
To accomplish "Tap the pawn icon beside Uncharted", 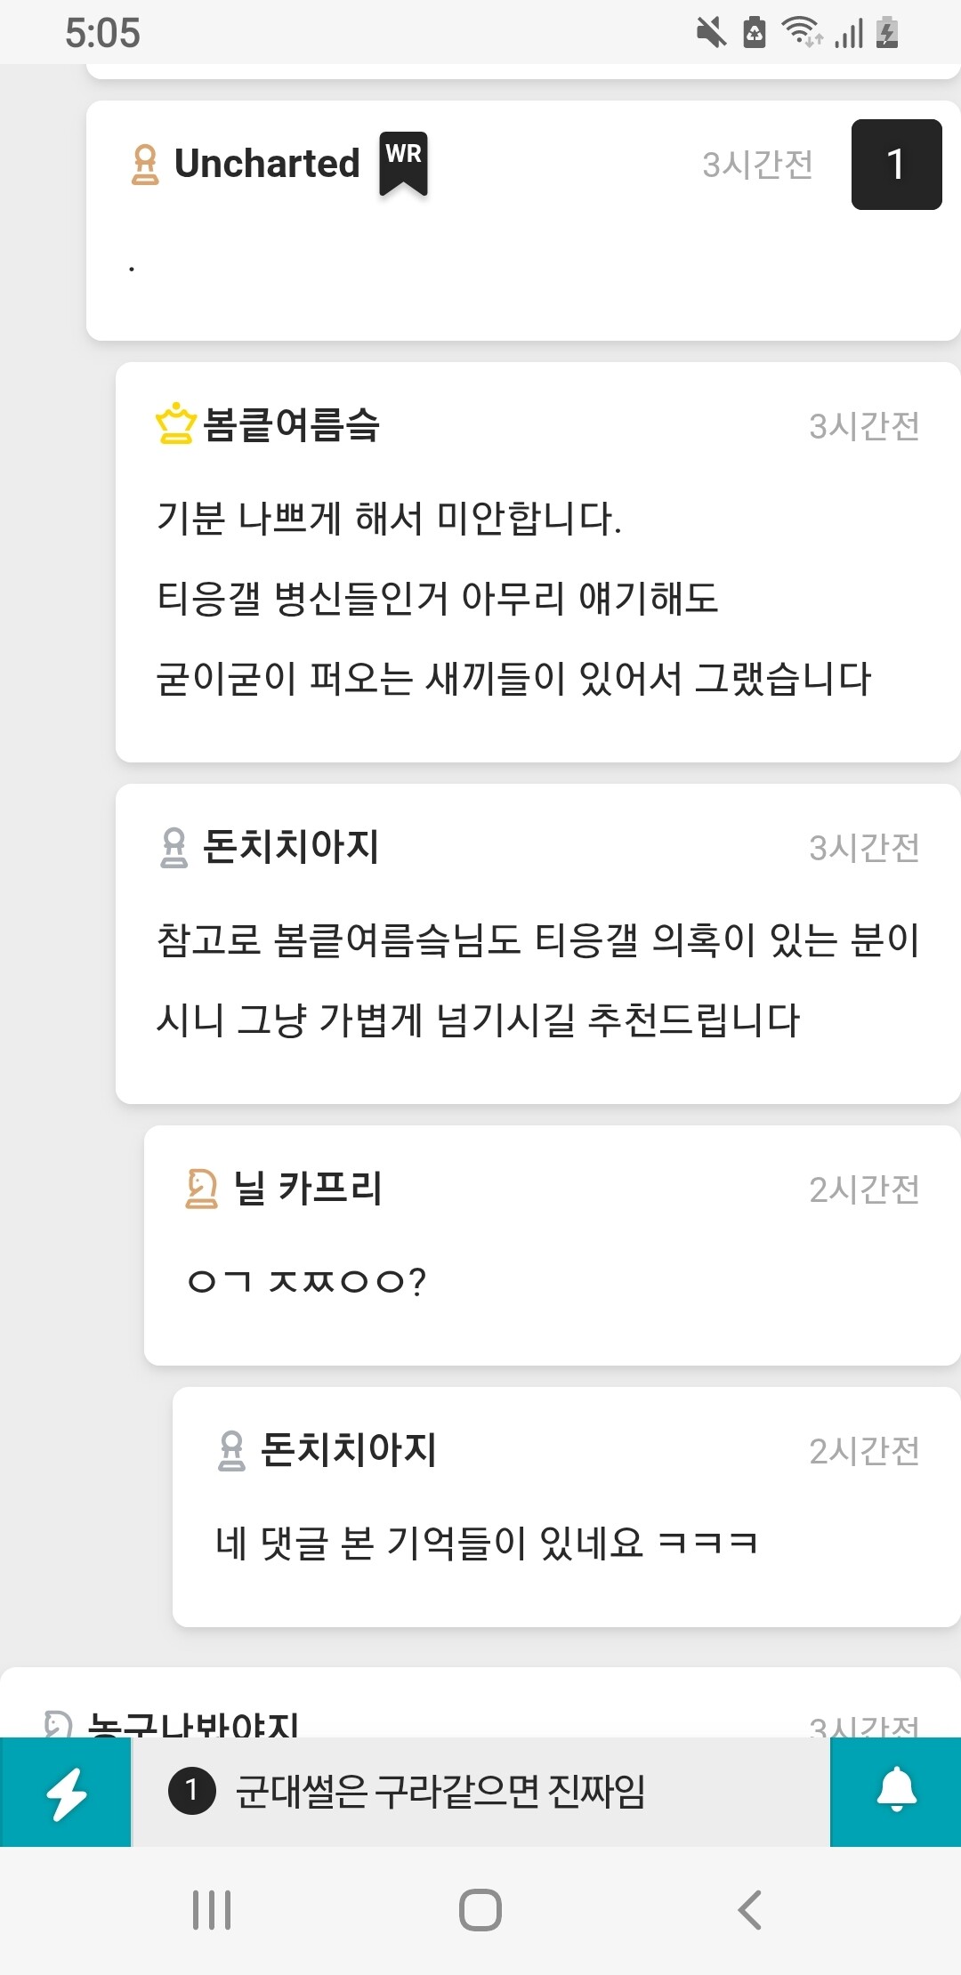I will pos(145,165).
